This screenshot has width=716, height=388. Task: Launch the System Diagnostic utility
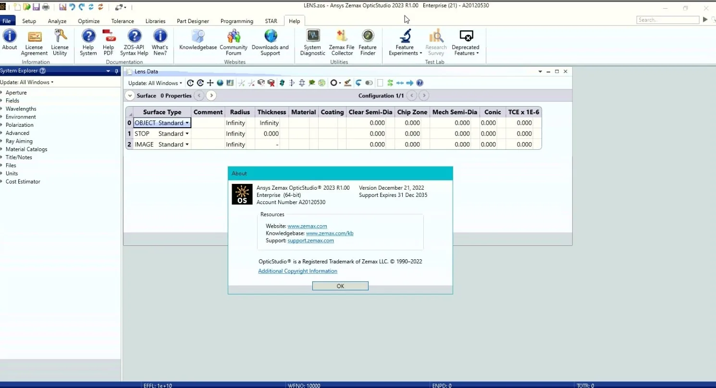tap(312, 42)
